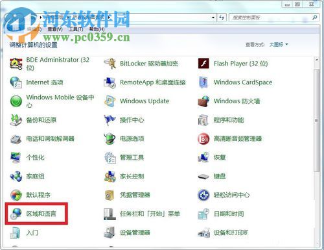
Task: Open the 入门 item
Action: (x=24, y=232)
